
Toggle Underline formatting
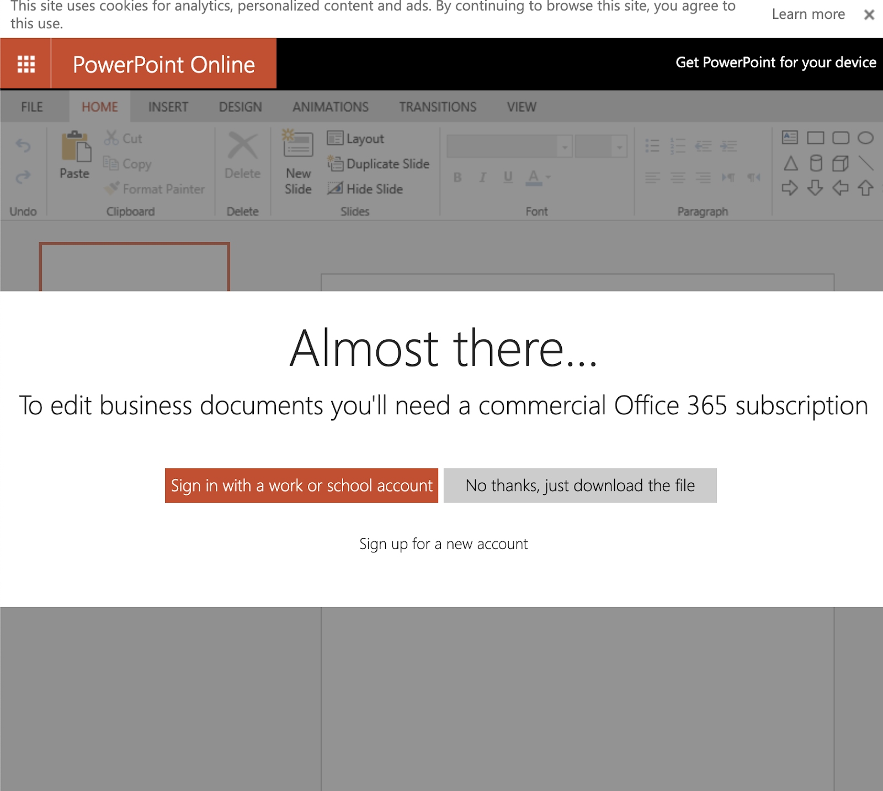(x=508, y=177)
